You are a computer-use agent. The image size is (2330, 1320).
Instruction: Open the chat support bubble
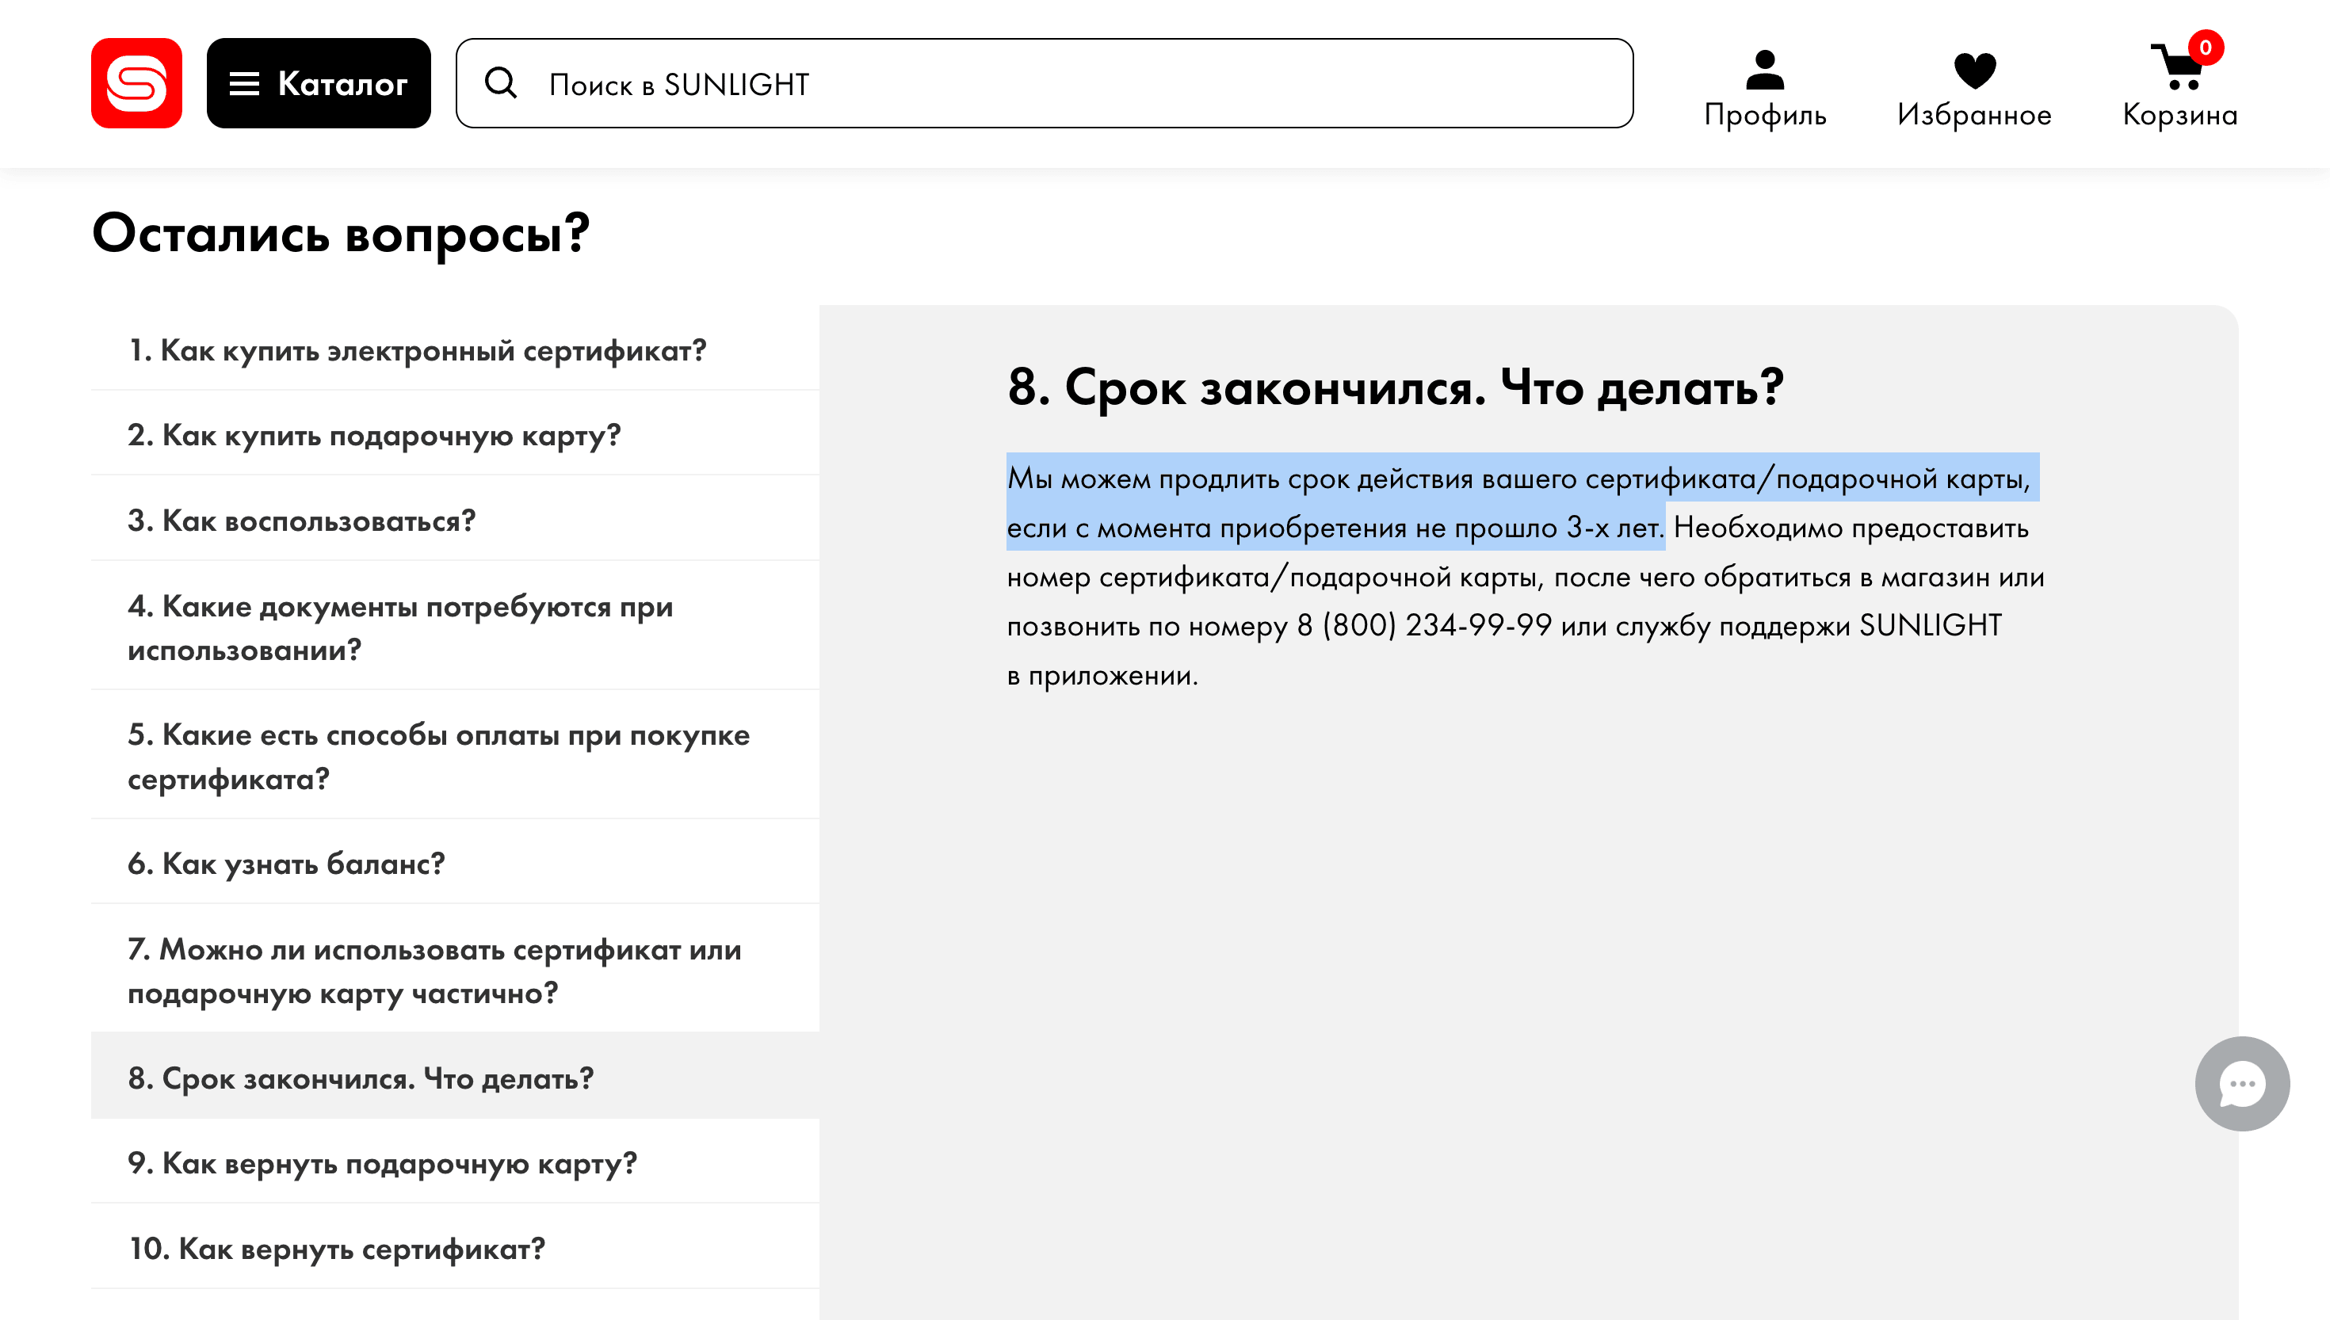(x=2242, y=1083)
